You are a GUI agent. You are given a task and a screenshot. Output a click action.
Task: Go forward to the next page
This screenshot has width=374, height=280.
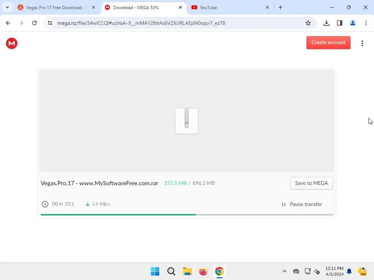click(21, 23)
